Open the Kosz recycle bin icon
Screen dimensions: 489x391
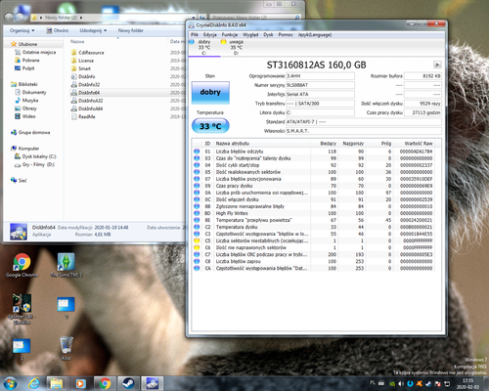tap(67, 348)
